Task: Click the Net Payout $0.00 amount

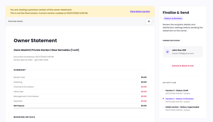Action: click(x=144, y=106)
